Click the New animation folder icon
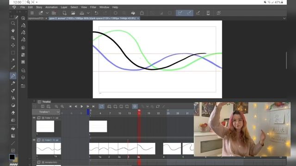The width and height of the screenshot is (296, 166). tap(109, 107)
